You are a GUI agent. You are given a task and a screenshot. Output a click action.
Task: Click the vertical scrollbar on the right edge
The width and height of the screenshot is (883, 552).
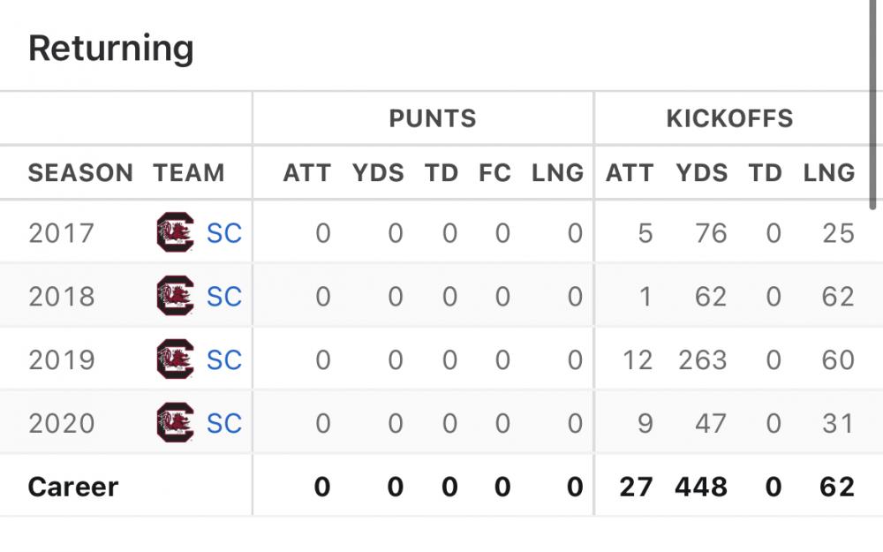(874, 106)
